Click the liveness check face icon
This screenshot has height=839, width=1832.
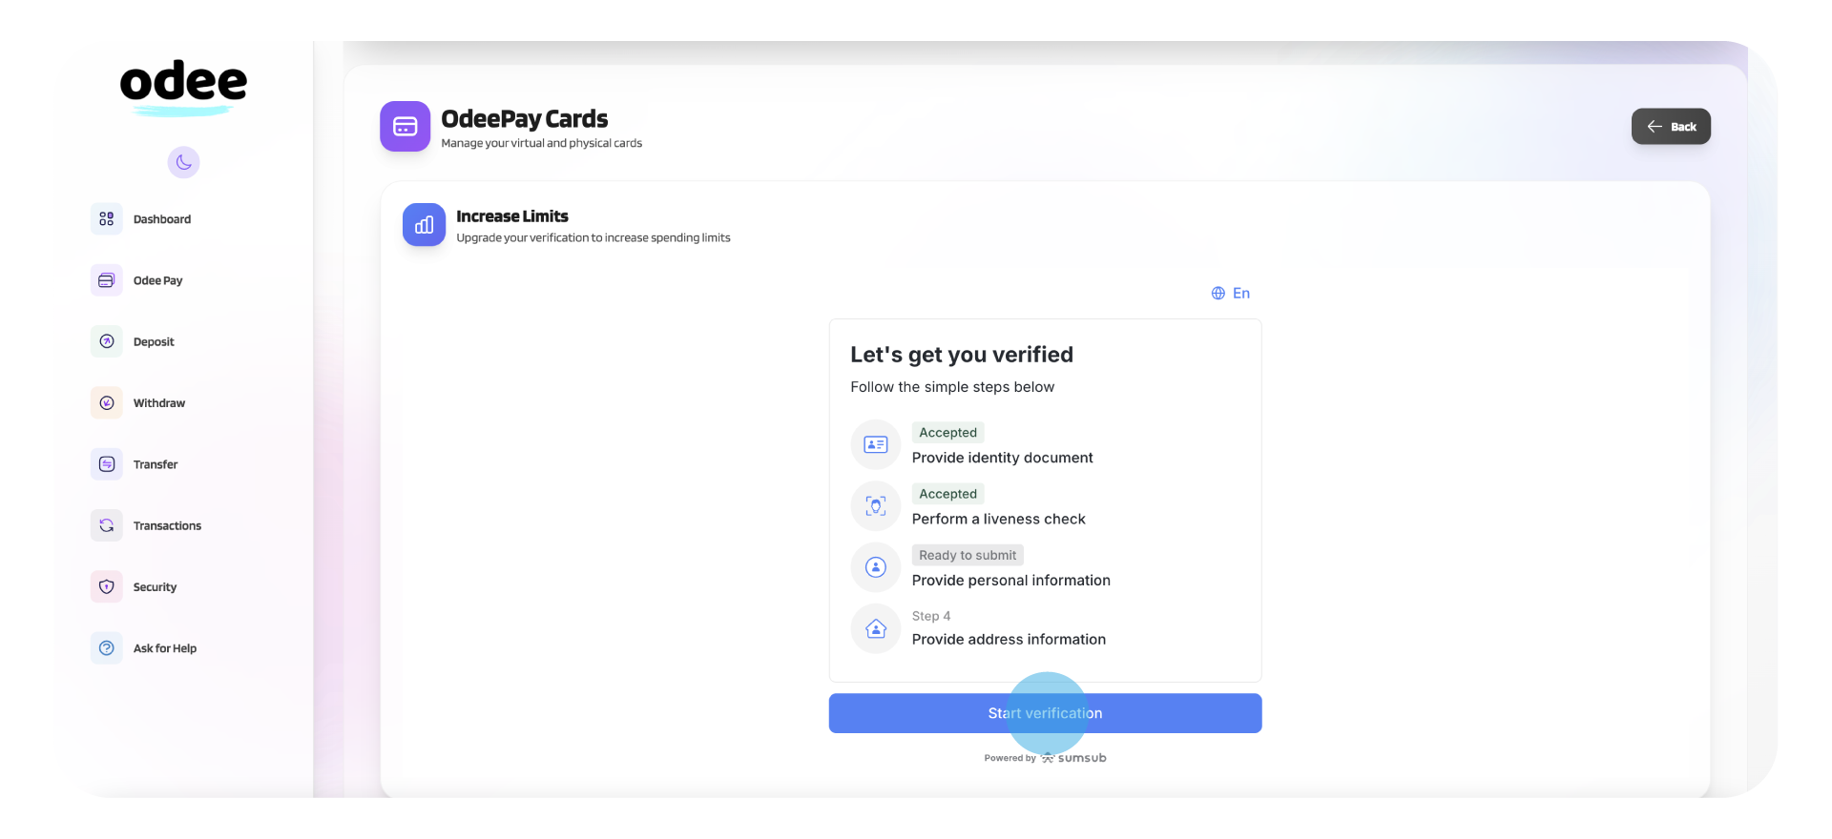(876, 505)
